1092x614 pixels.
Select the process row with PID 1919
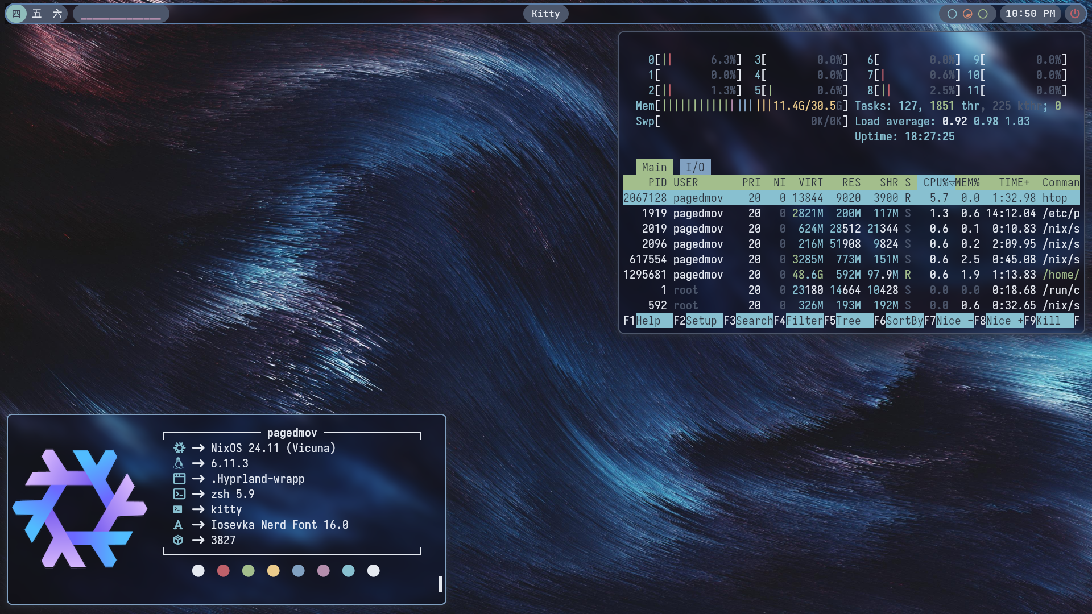click(796, 213)
